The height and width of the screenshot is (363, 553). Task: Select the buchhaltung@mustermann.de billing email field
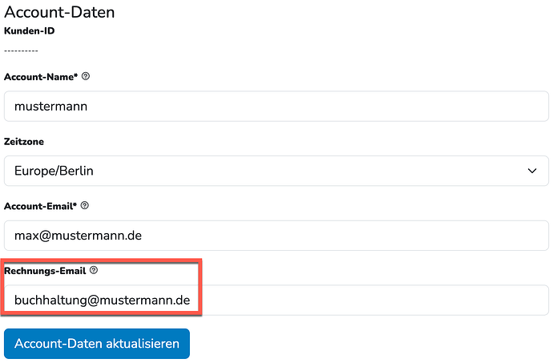[276, 300]
